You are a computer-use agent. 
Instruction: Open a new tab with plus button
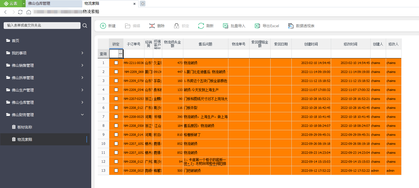pyautogui.click(x=142, y=4)
